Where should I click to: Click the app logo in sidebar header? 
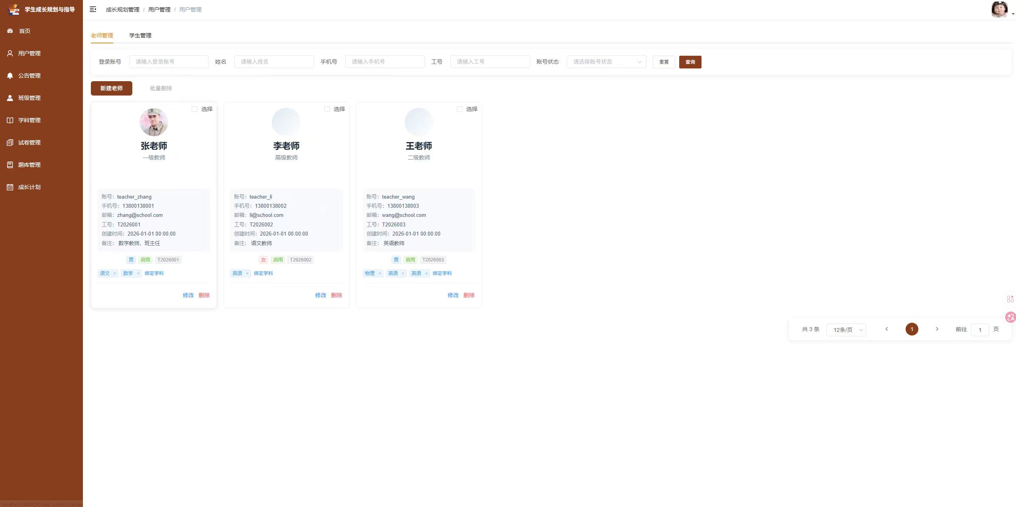pyautogui.click(x=14, y=9)
